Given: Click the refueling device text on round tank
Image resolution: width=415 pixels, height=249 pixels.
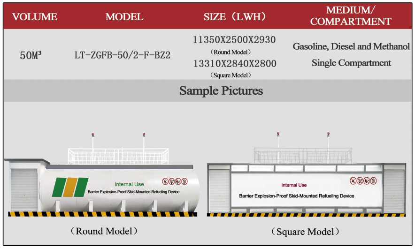Looking at the screenshot, I should pos(134,192).
